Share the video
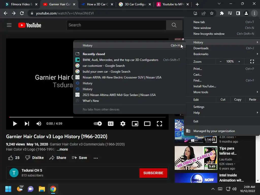Viewport: 260px width, 195px height. [58, 158]
